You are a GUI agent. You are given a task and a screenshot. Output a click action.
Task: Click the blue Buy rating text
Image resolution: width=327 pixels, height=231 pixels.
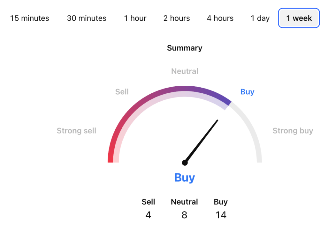pyautogui.click(x=184, y=178)
